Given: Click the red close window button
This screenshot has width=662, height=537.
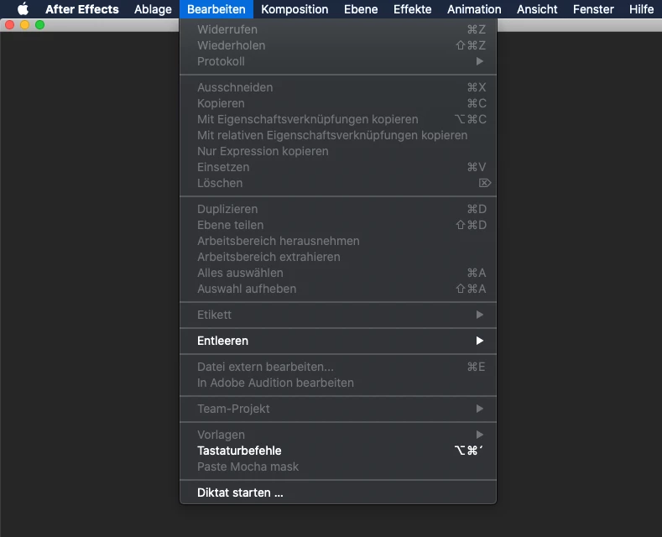Looking at the screenshot, I should point(10,25).
